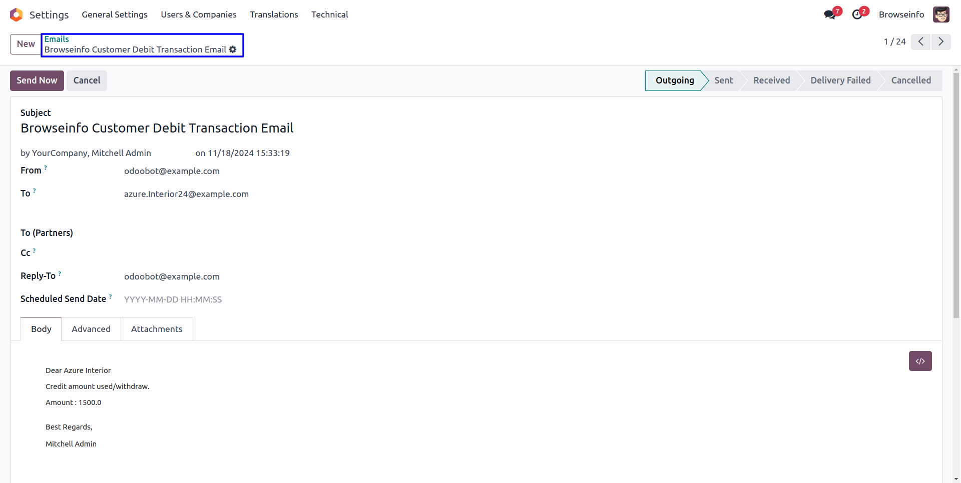This screenshot has height=483, width=961.
Task: Open General Settings menu item
Action: click(115, 14)
